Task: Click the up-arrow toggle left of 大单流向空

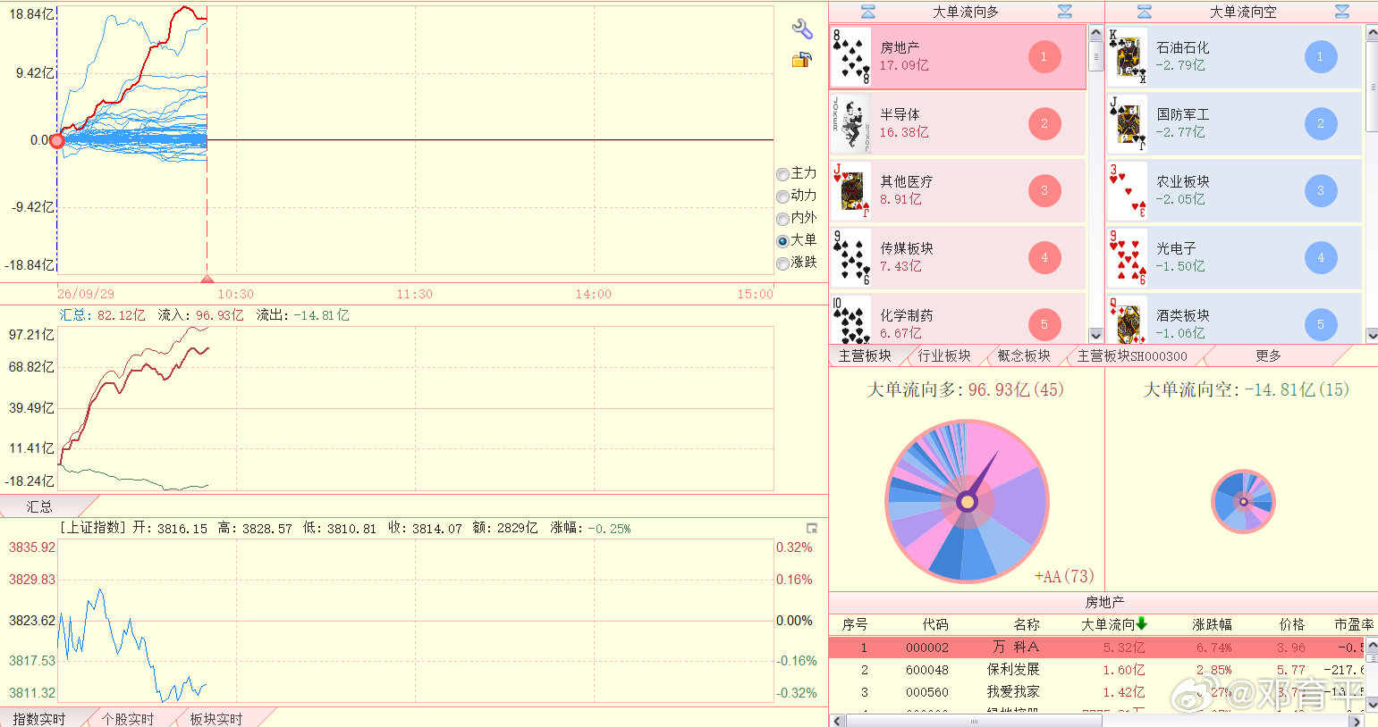Action: point(1144,12)
